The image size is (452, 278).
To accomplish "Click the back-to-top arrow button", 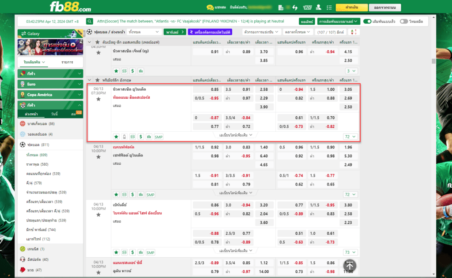I will [x=350, y=266].
